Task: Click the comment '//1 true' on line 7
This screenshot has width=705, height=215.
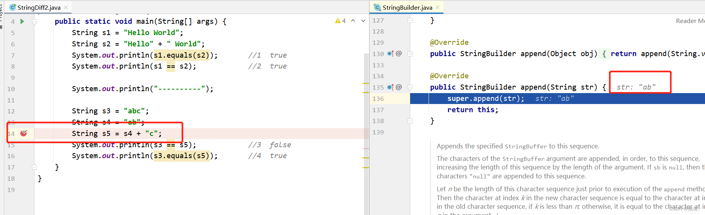Action: tap(267, 55)
